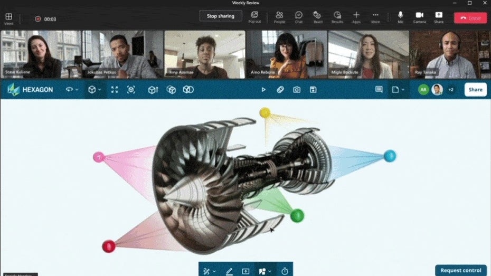491x276 pixels.
Task: Select the blue sphere marker on the engine
Action: pyautogui.click(x=390, y=156)
